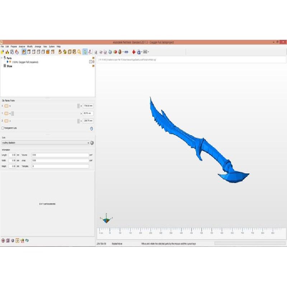
Task: Click the globe icon in the toolbar
Action: pyautogui.click(x=120, y=52)
